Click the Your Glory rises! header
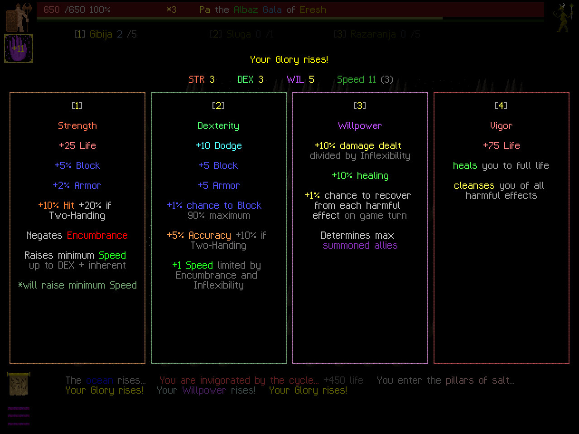This screenshot has width=579, height=434. (x=289, y=59)
